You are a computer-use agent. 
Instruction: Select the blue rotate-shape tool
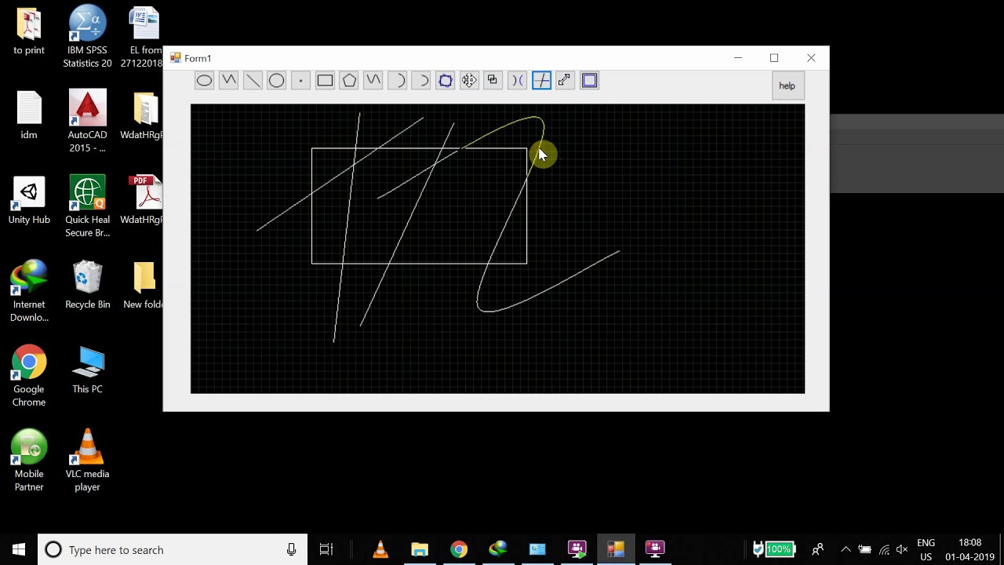tap(446, 80)
